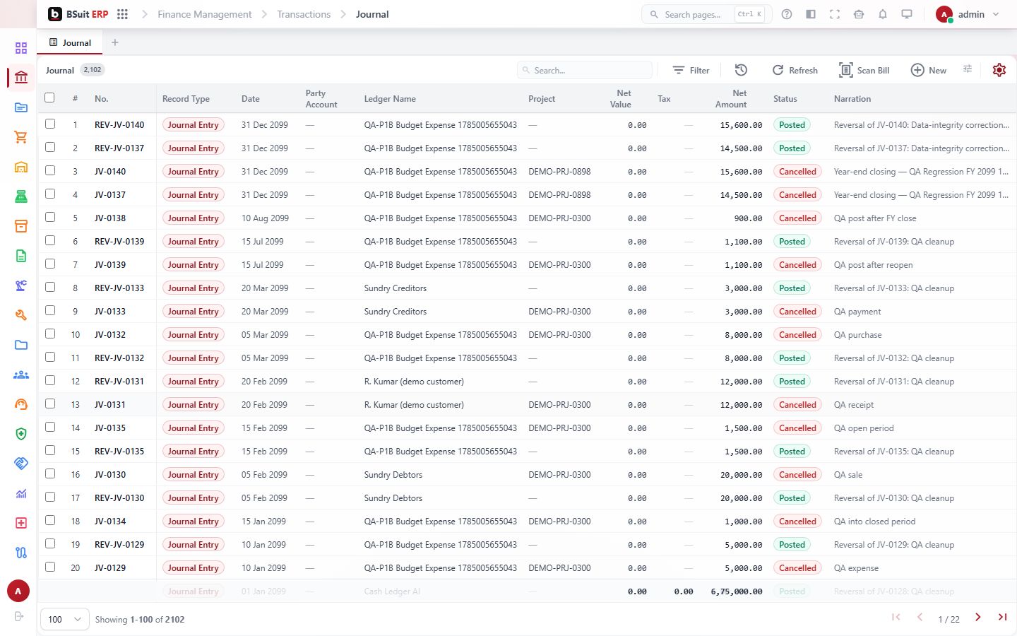Select the checkbox for JV-0129

tap(49, 567)
